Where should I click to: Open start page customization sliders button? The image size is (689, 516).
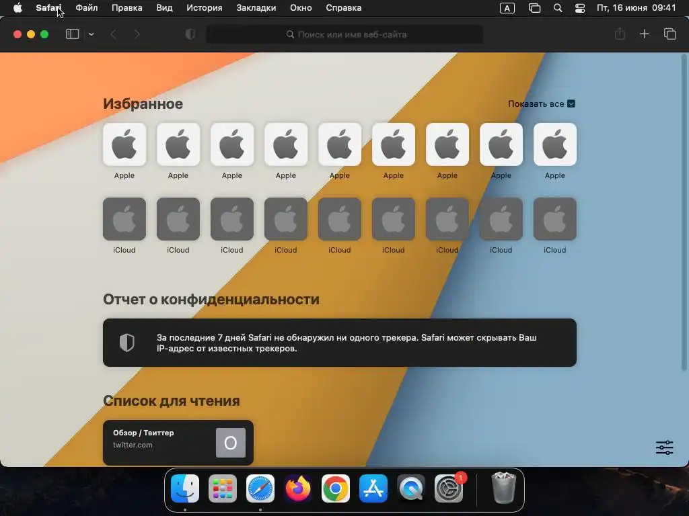[x=664, y=447]
